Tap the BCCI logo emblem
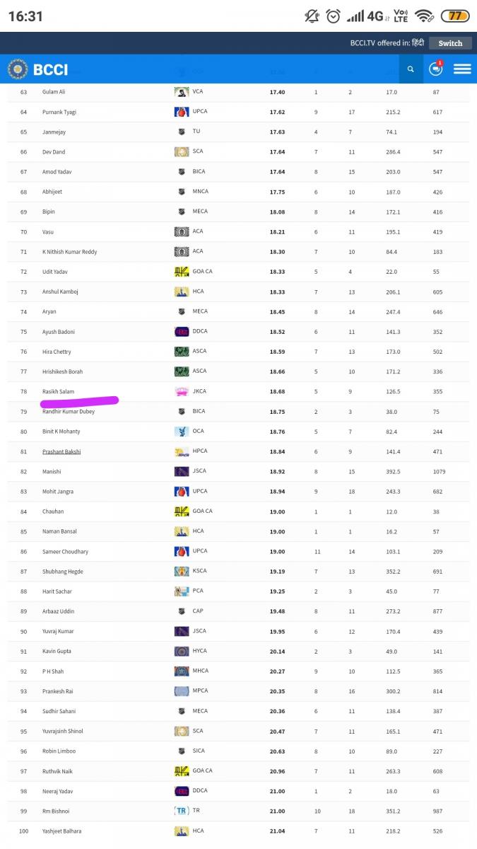477x849 pixels. click(18, 69)
